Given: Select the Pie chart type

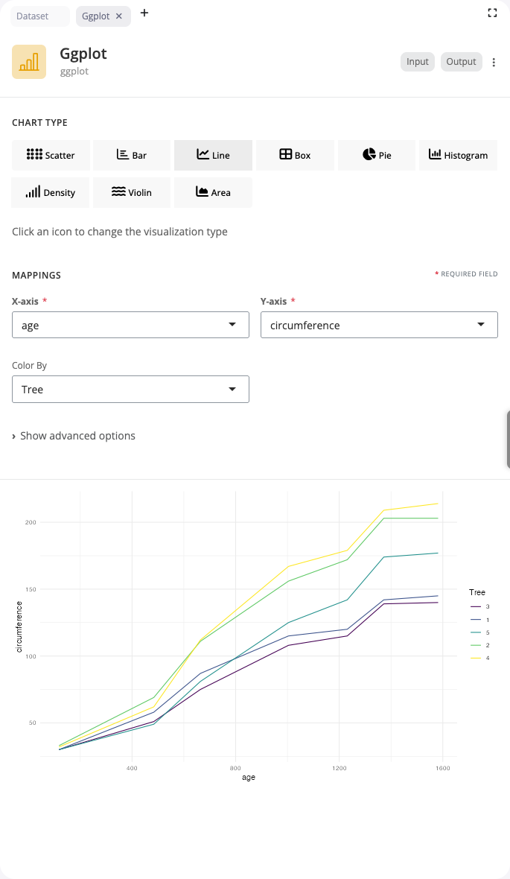Looking at the screenshot, I should click(x=376, y=155).
